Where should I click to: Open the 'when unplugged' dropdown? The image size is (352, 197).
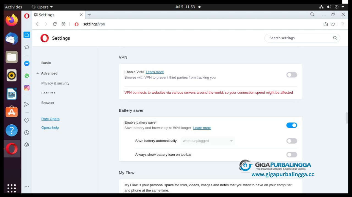(208, 141)
